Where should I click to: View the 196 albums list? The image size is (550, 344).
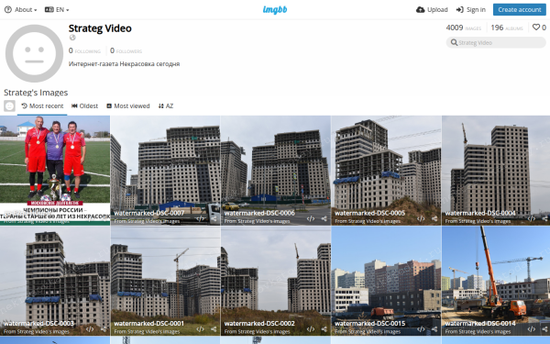point(507,28)
